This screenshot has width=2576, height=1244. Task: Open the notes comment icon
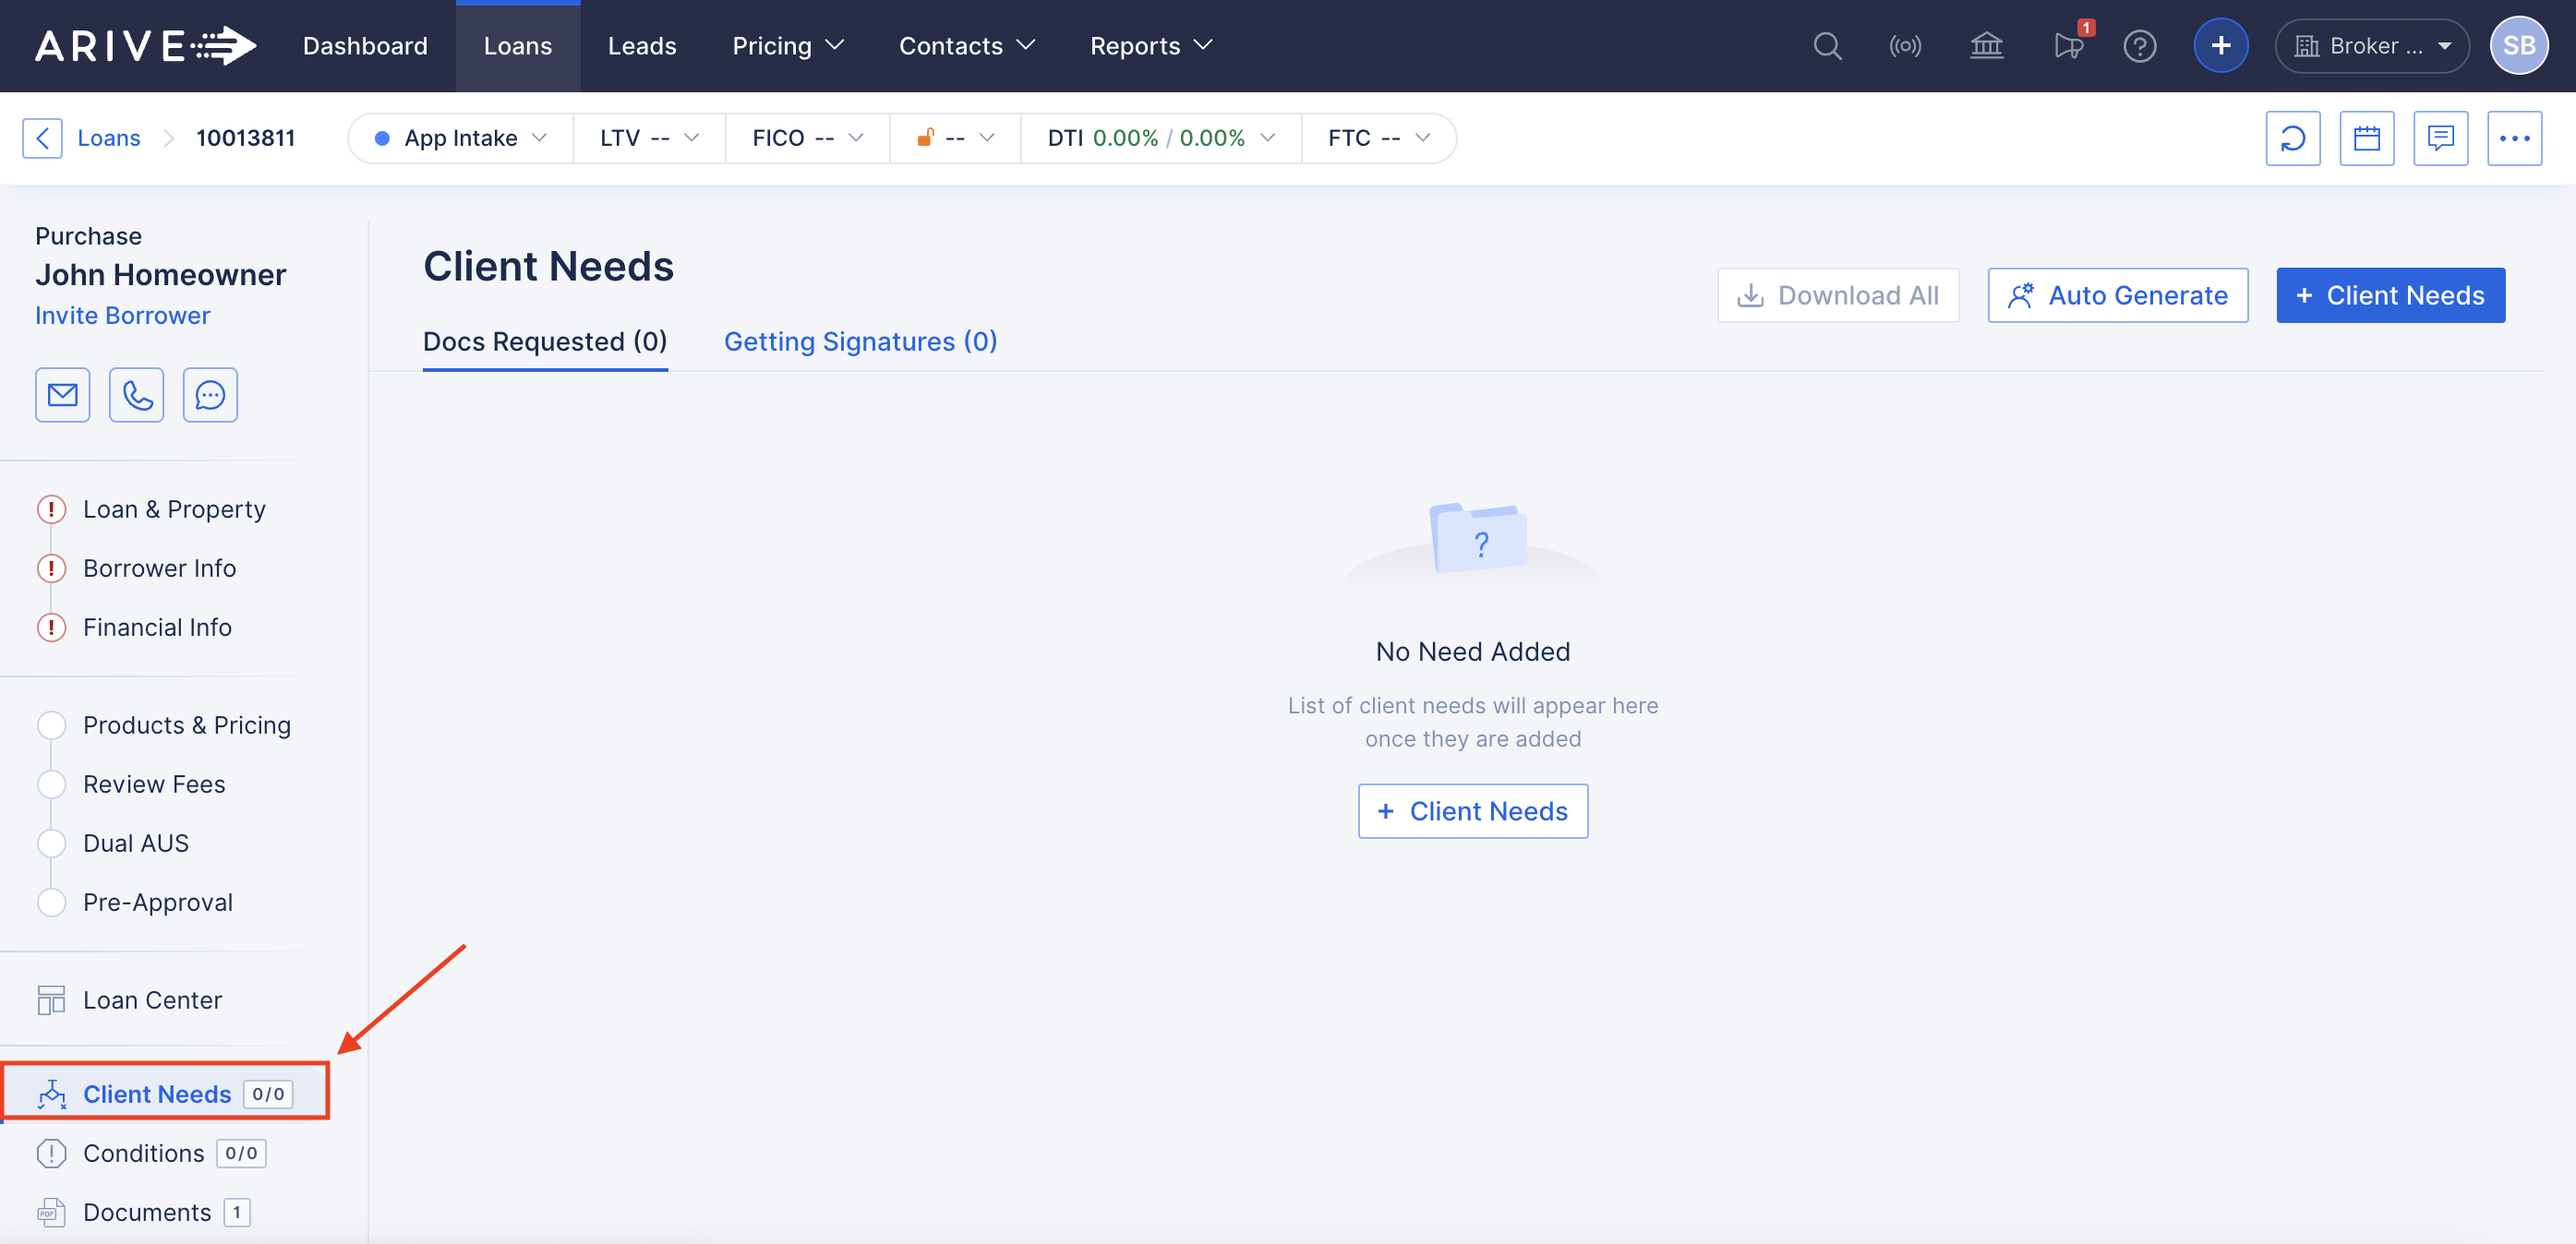click(x=2440, y=138)
